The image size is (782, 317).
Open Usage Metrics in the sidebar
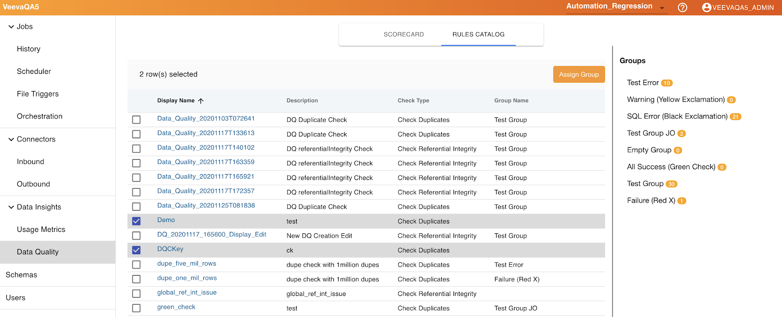pos(41,229)
